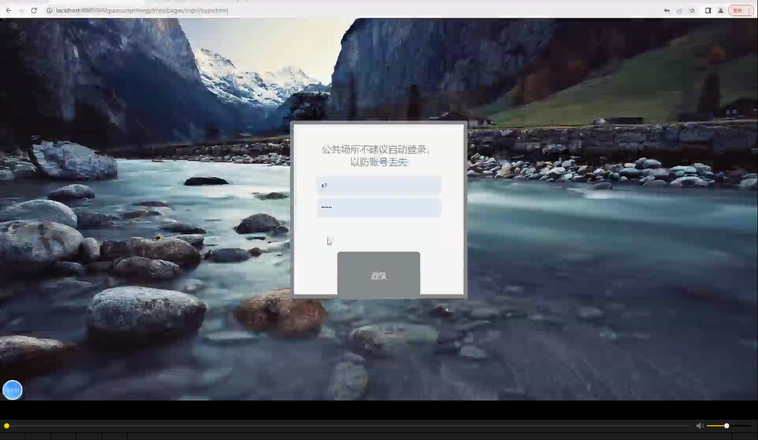The height and width of the screenshot is (440, 758).
Task: Click the blue circular timer badge
Action: [x=12, y=390]
